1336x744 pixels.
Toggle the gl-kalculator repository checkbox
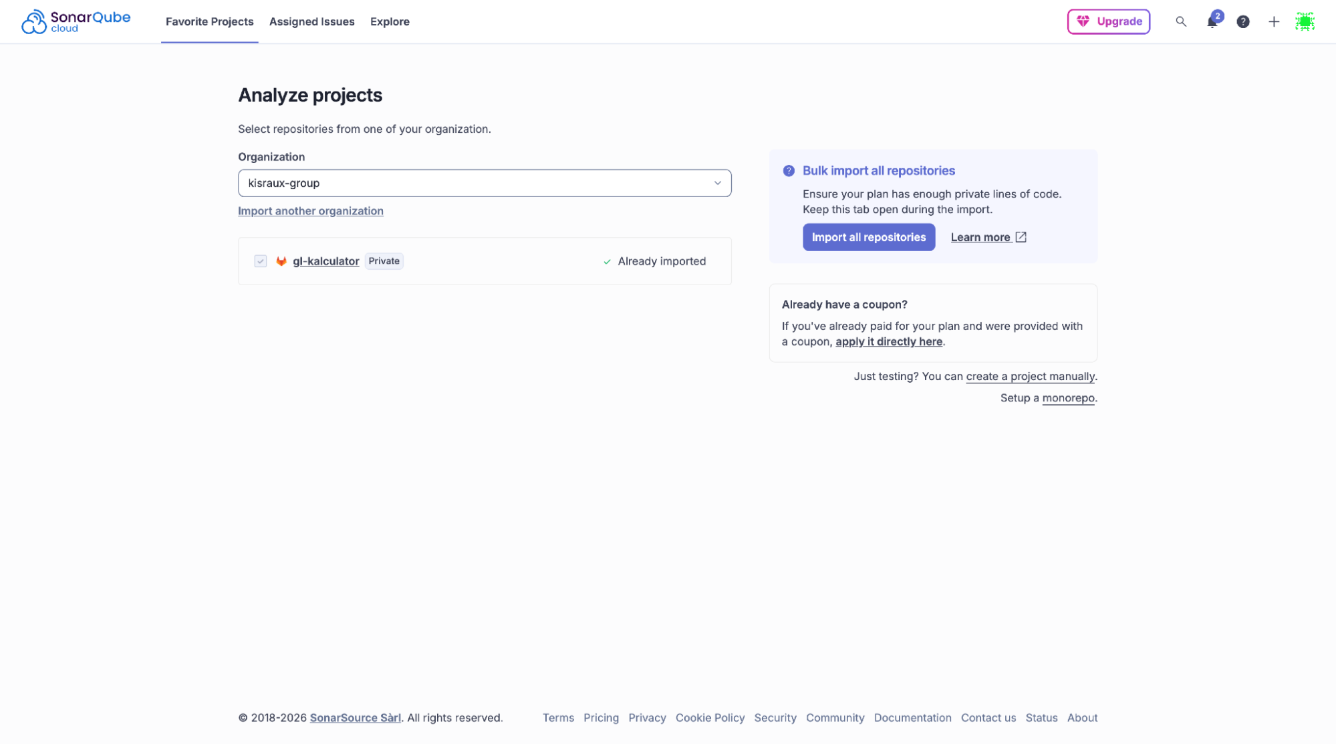pyautogui.click(x=261, y=261)
